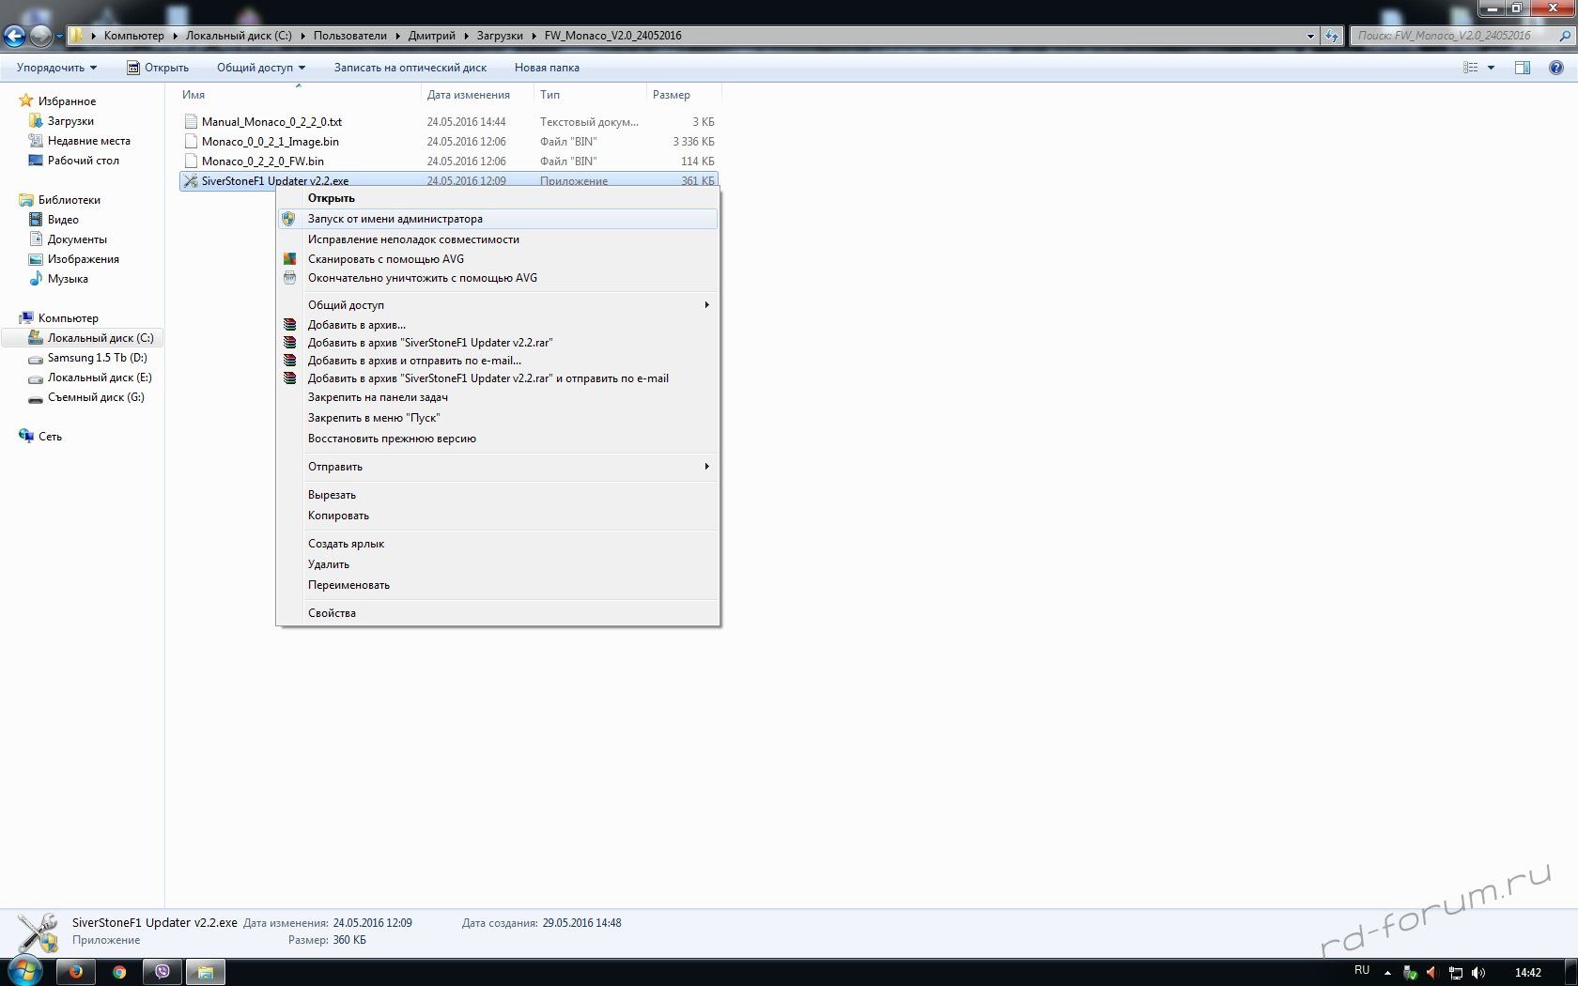
Task: Click the Chrome taskbar icon
Action: [x=119, y=972]
